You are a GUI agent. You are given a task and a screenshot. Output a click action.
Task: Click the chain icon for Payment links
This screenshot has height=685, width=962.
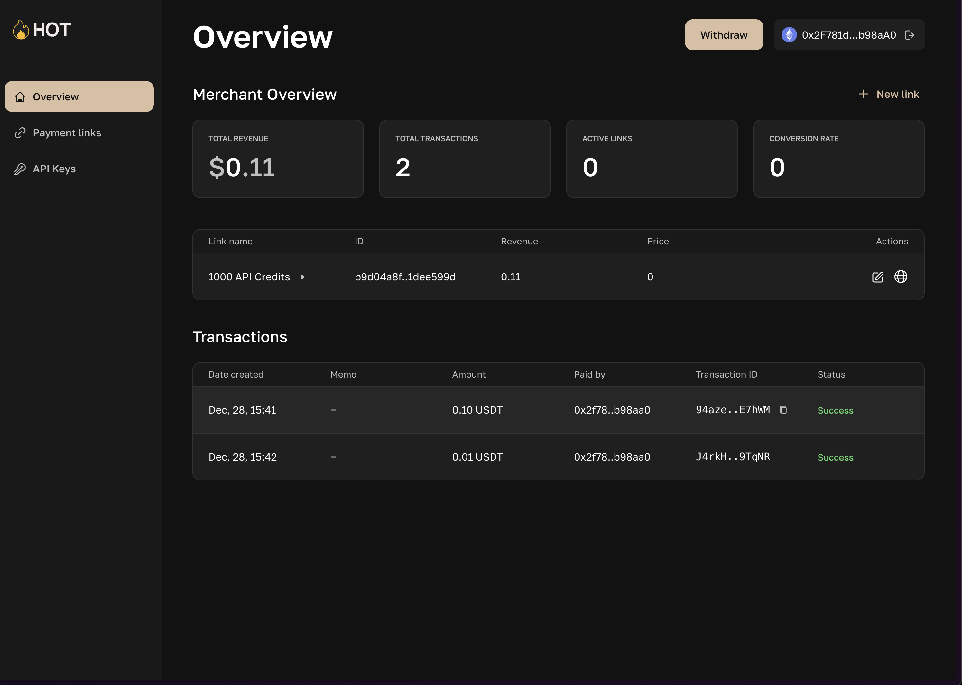[x=20, y=133]
